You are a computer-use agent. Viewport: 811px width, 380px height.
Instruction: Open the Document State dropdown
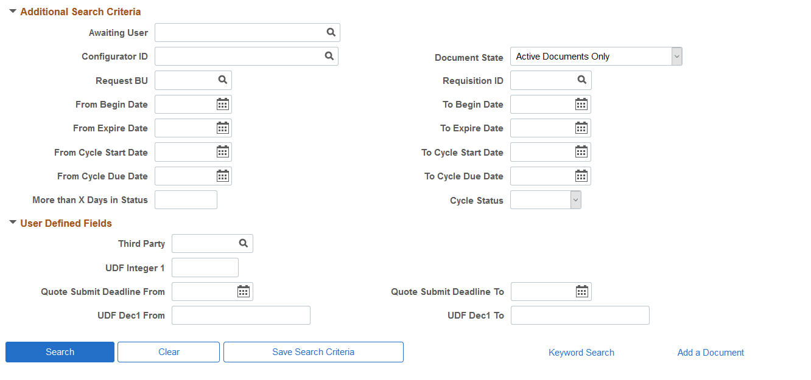click(x=676, y=56)
